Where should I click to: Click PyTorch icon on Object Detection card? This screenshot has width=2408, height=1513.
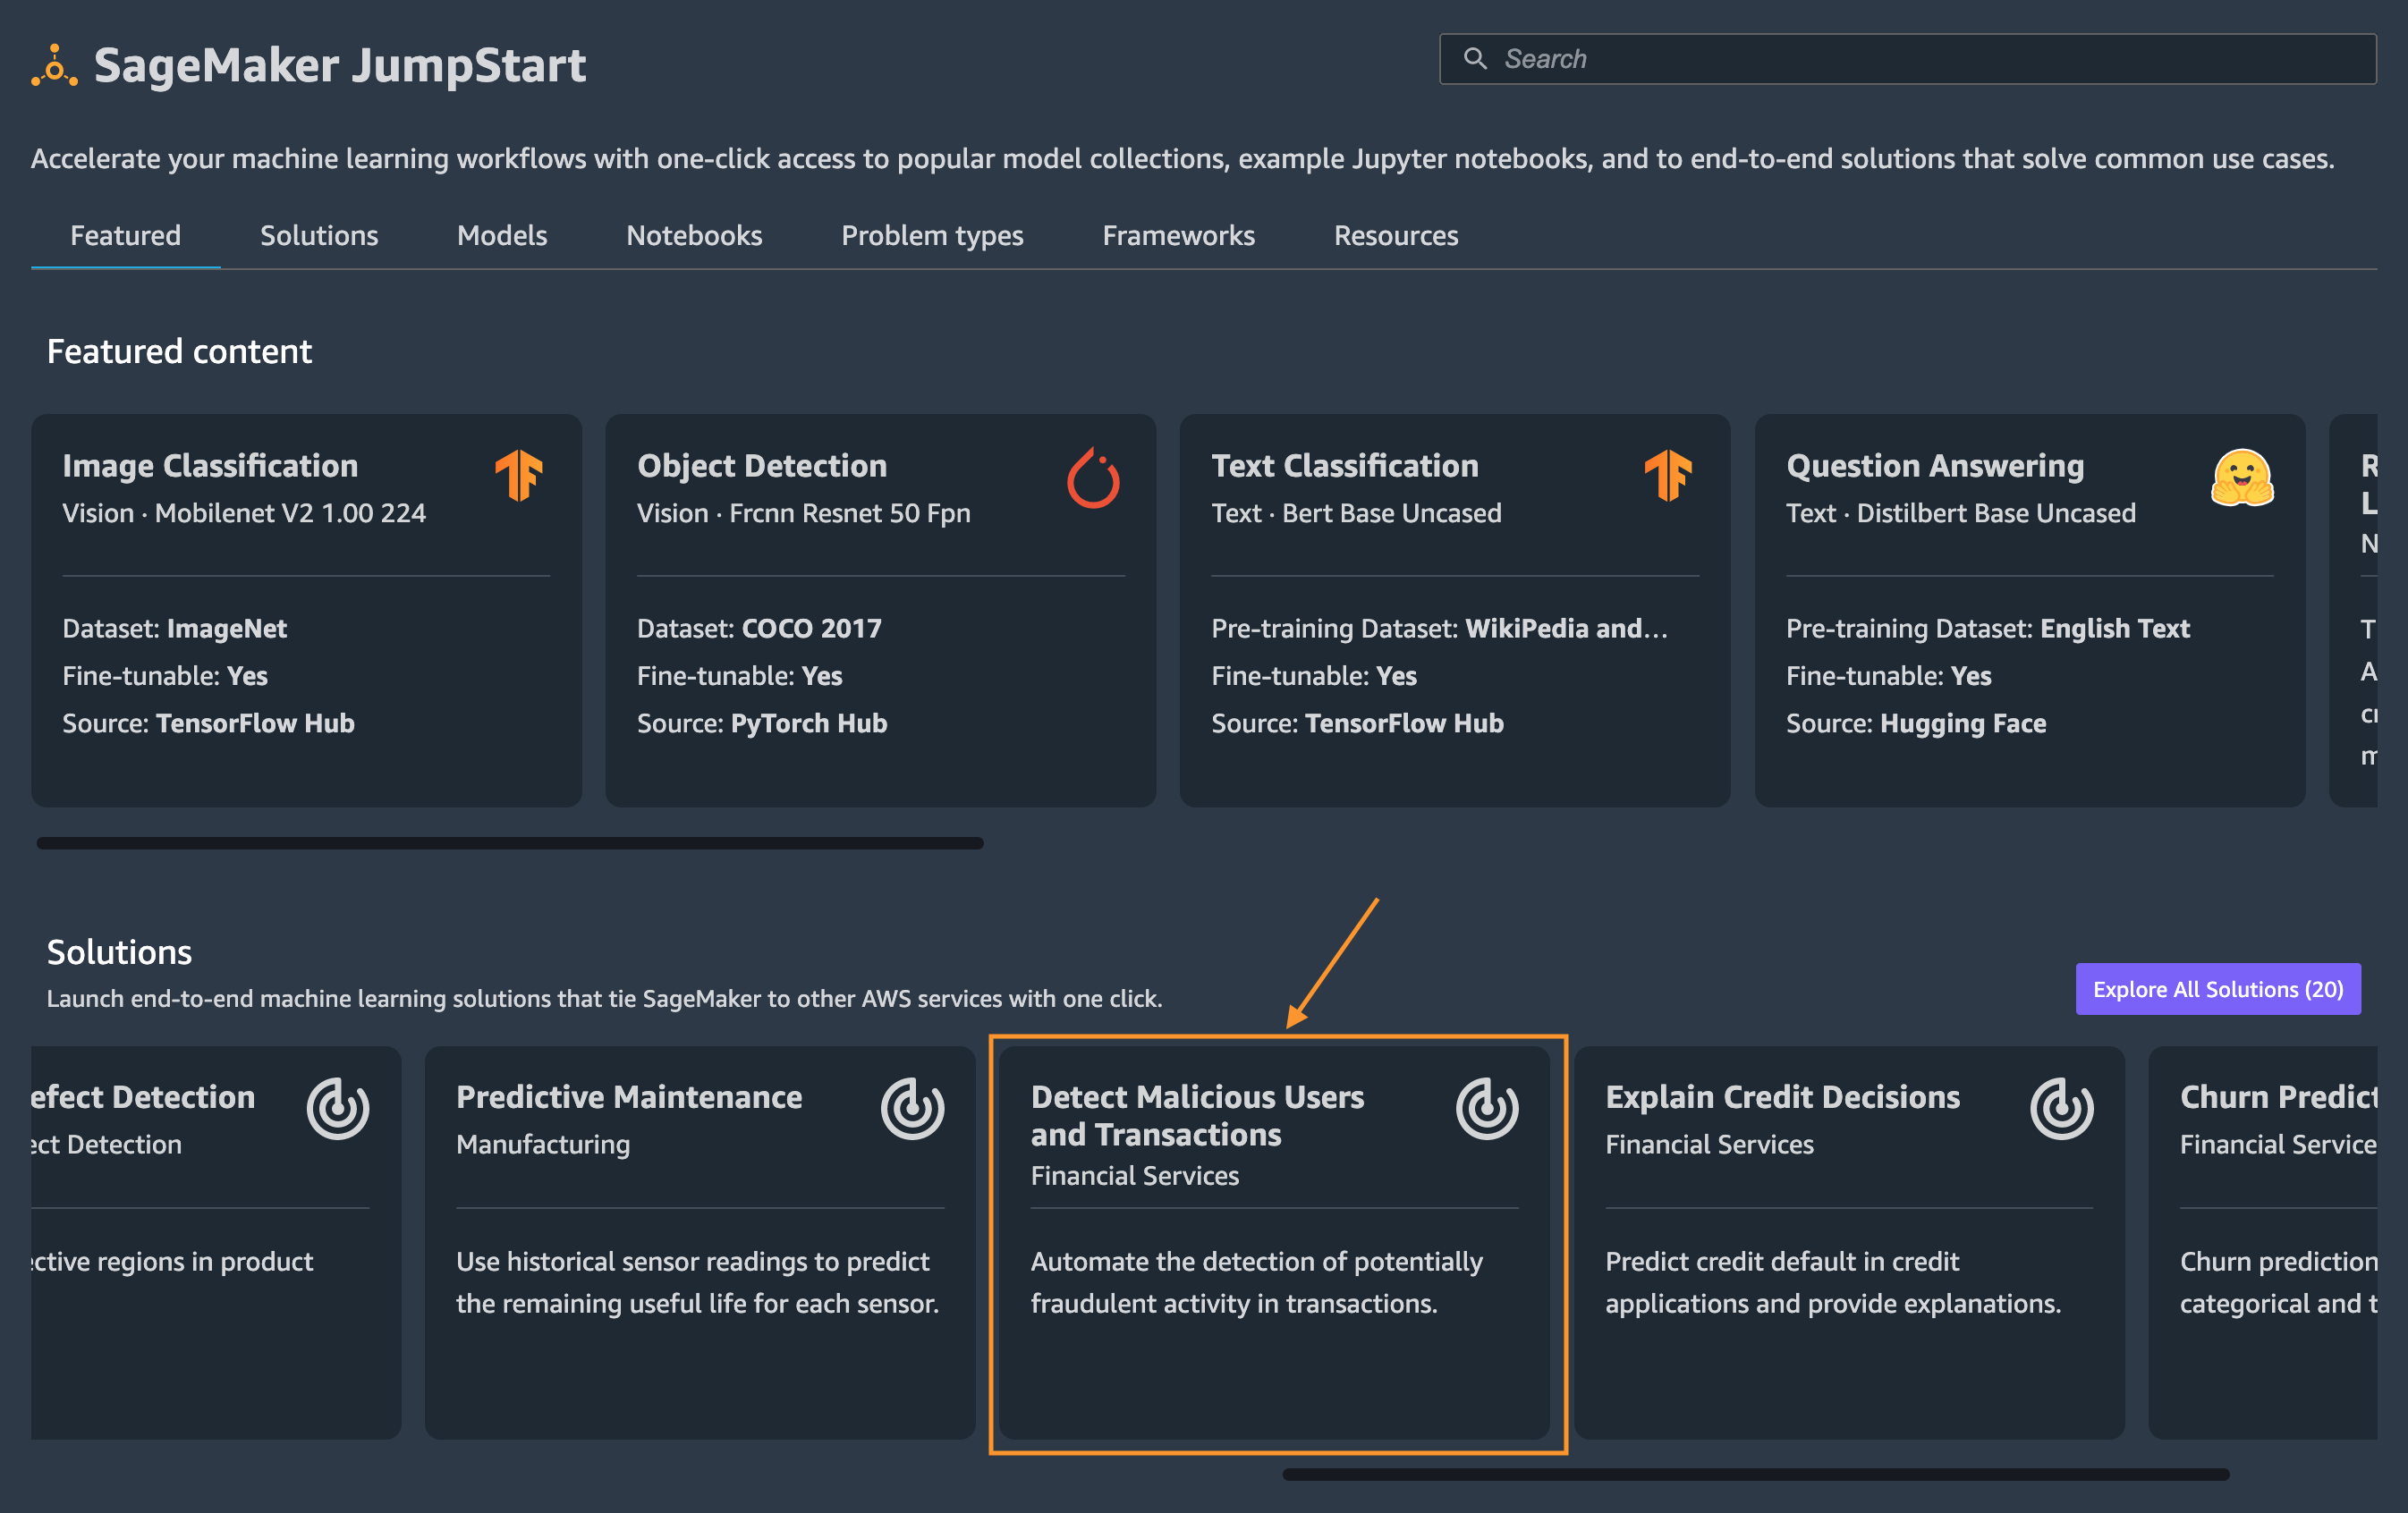[x=1093, y=478]
